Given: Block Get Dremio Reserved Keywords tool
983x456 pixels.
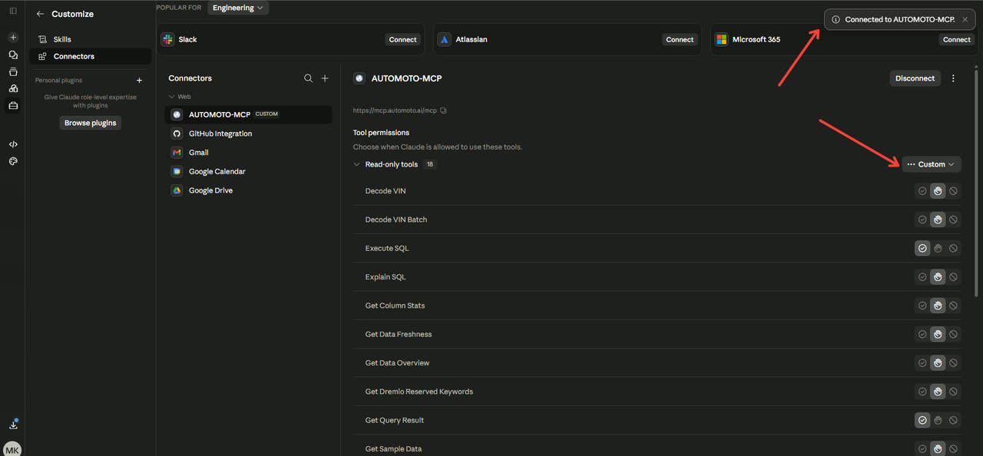Looking at the screenshot, I should click(953, 392).
